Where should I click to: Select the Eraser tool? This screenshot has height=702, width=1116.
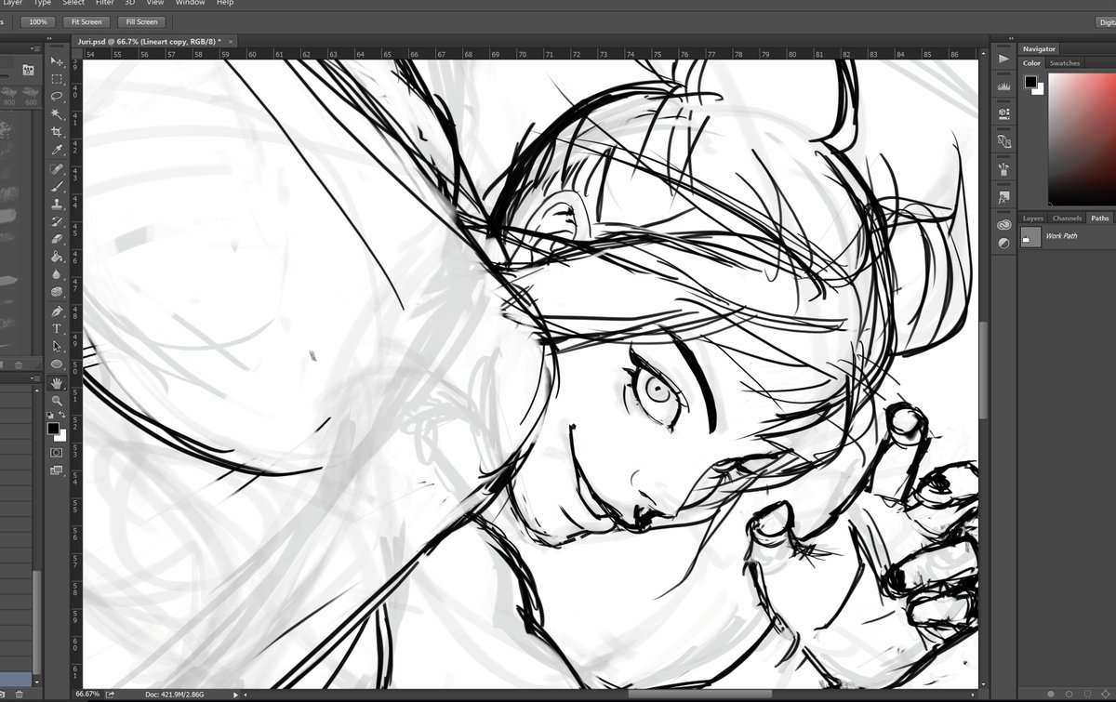click(57, 239)
